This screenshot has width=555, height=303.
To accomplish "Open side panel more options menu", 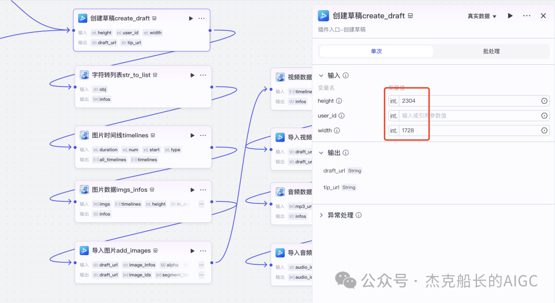I will coord(527,15).
